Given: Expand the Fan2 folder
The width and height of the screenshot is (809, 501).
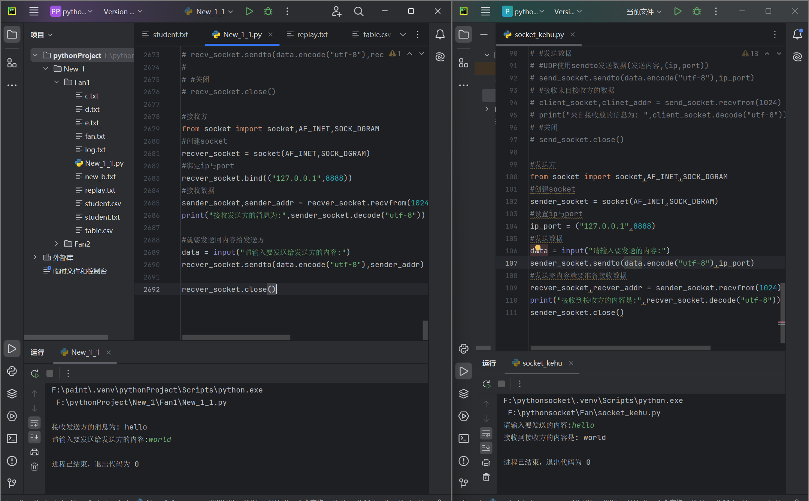Looking at the screenshot, I should (57, 244).
